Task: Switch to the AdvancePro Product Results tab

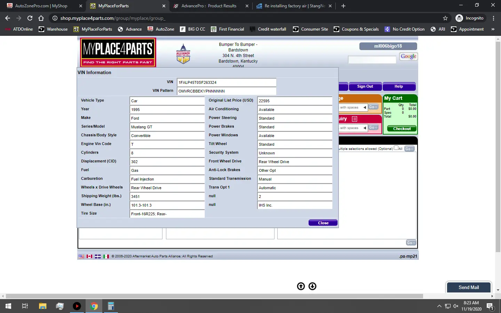Action: coord(209,6)
